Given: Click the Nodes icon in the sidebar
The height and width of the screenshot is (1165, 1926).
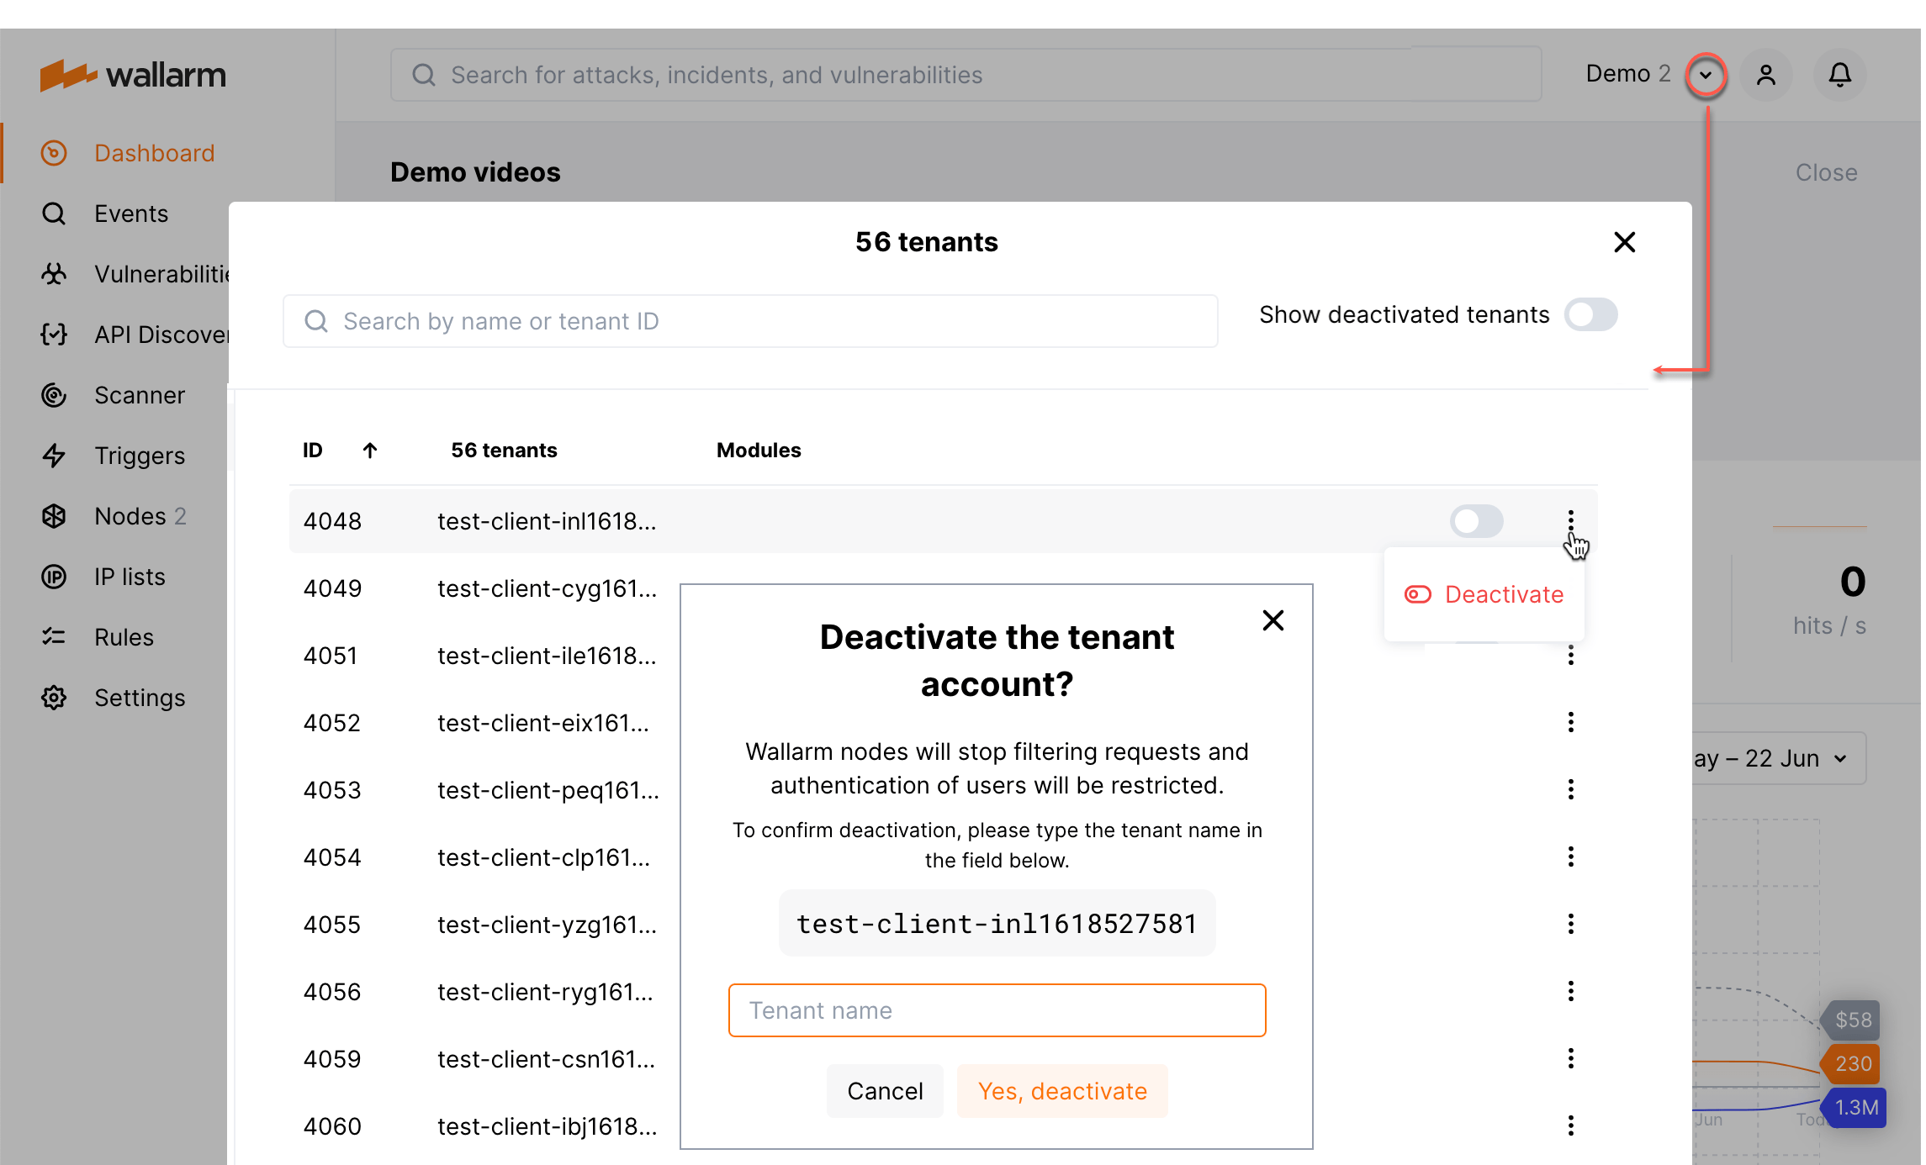Looking at the screenshot, I should click(54, 516).
